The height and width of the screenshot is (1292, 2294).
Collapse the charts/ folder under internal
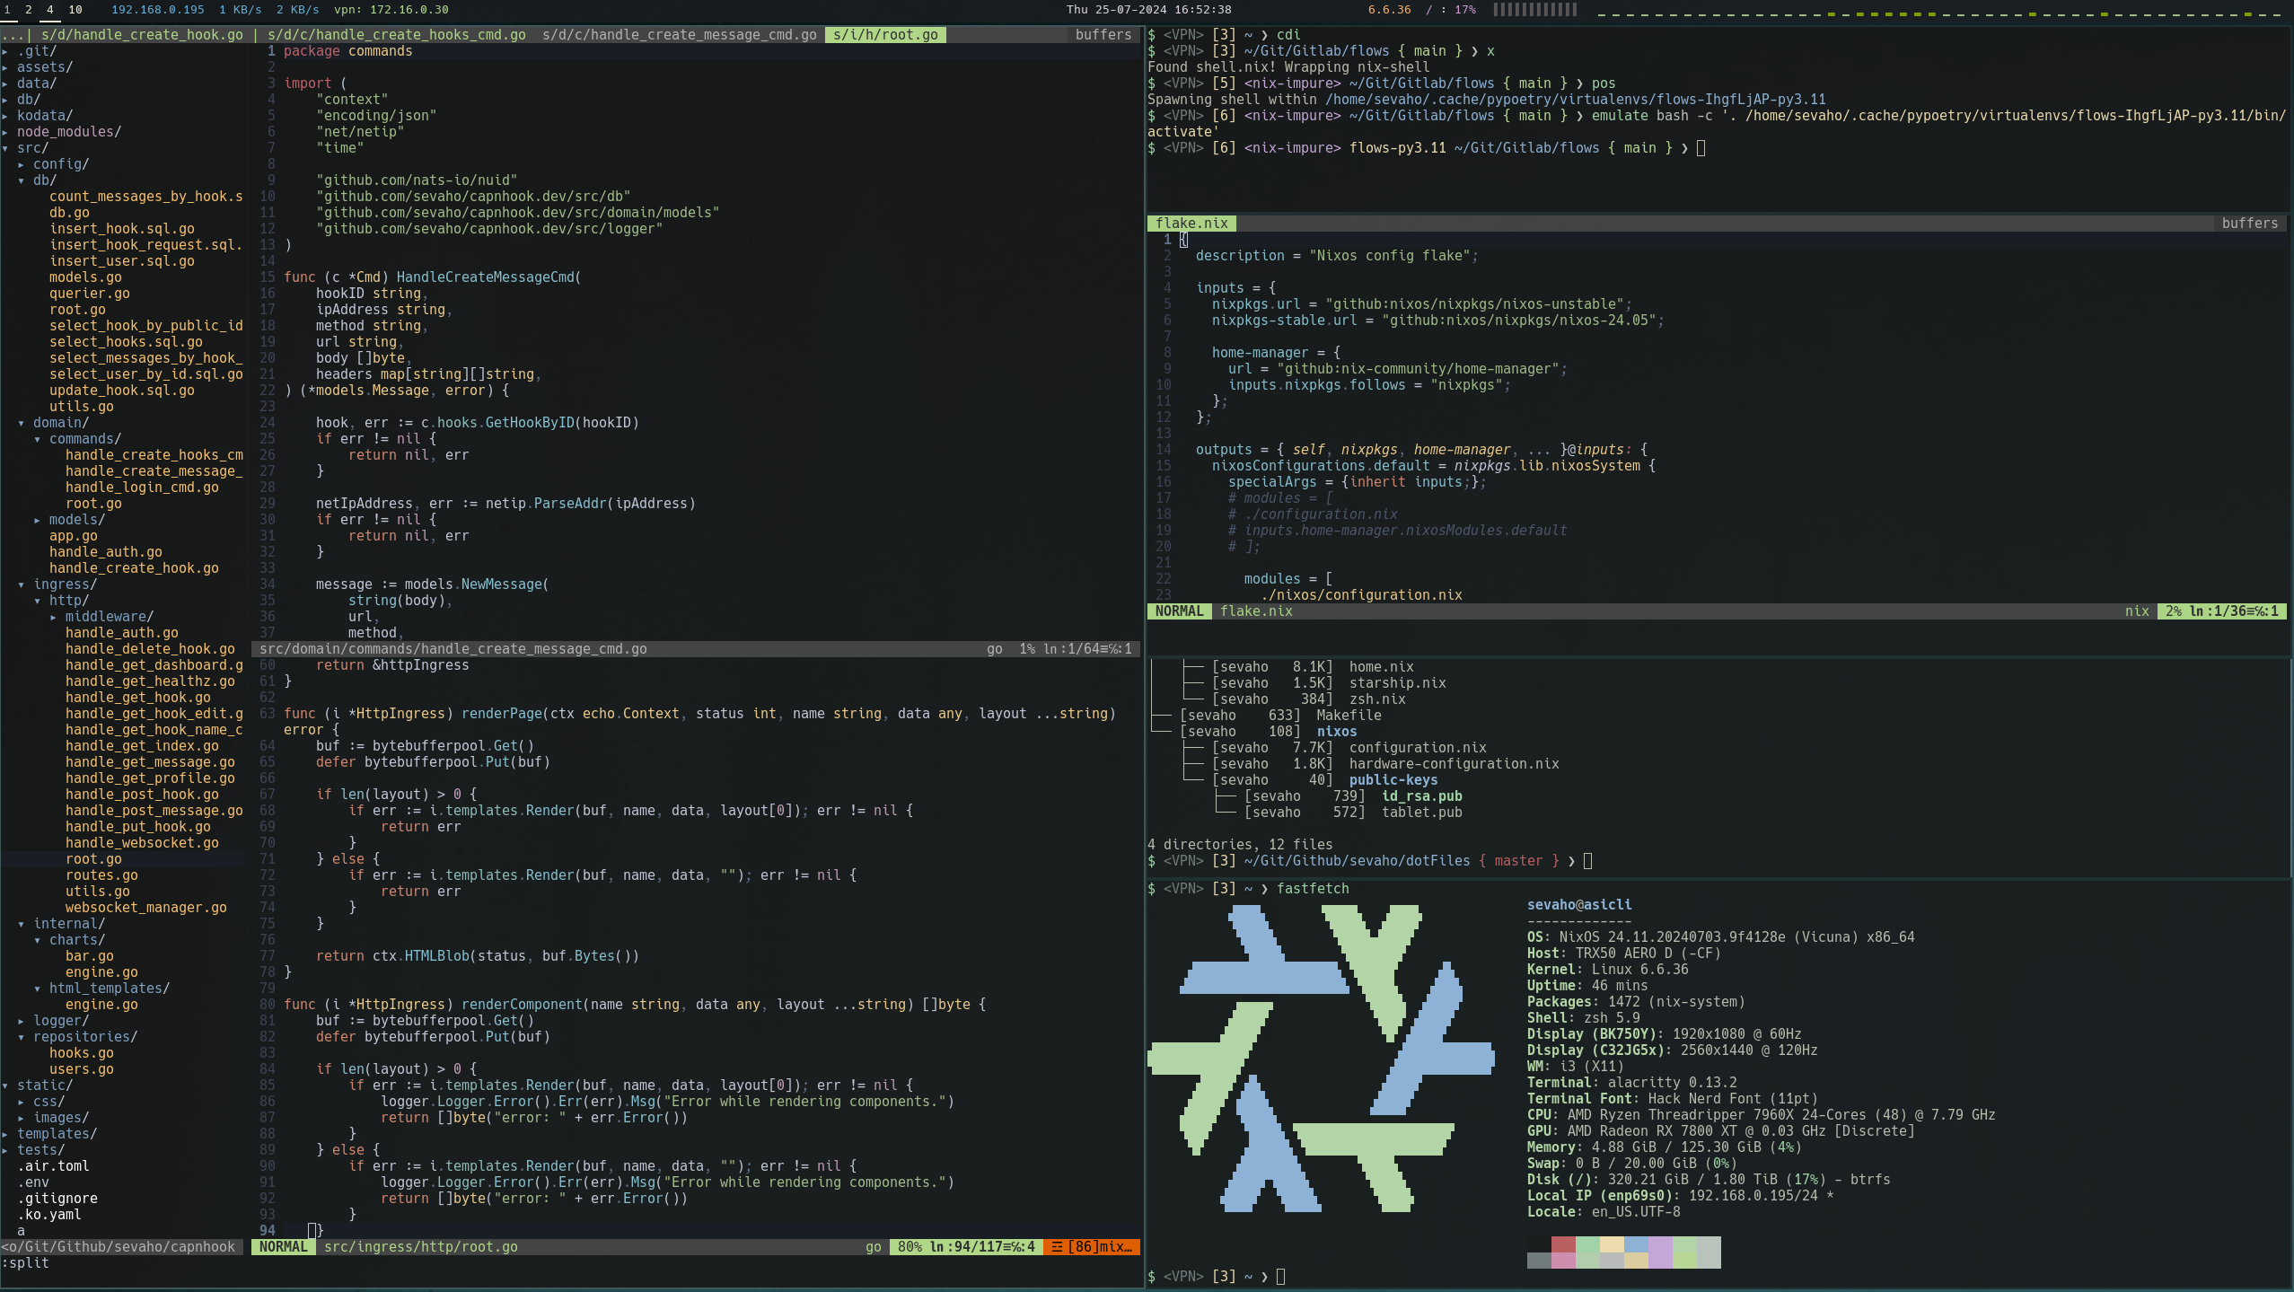(75, 939)
